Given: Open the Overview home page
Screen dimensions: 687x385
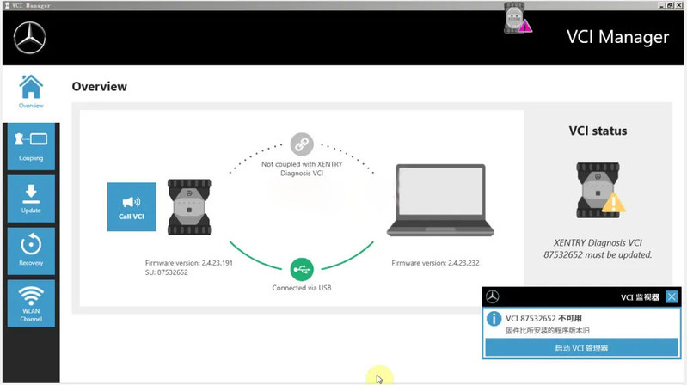Looking at the screenshot, I should click(x=31, y=92).
